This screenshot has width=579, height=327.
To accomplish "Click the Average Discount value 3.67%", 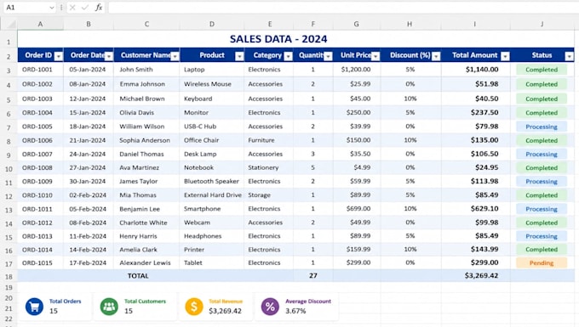I will click(x=295, y=311).
